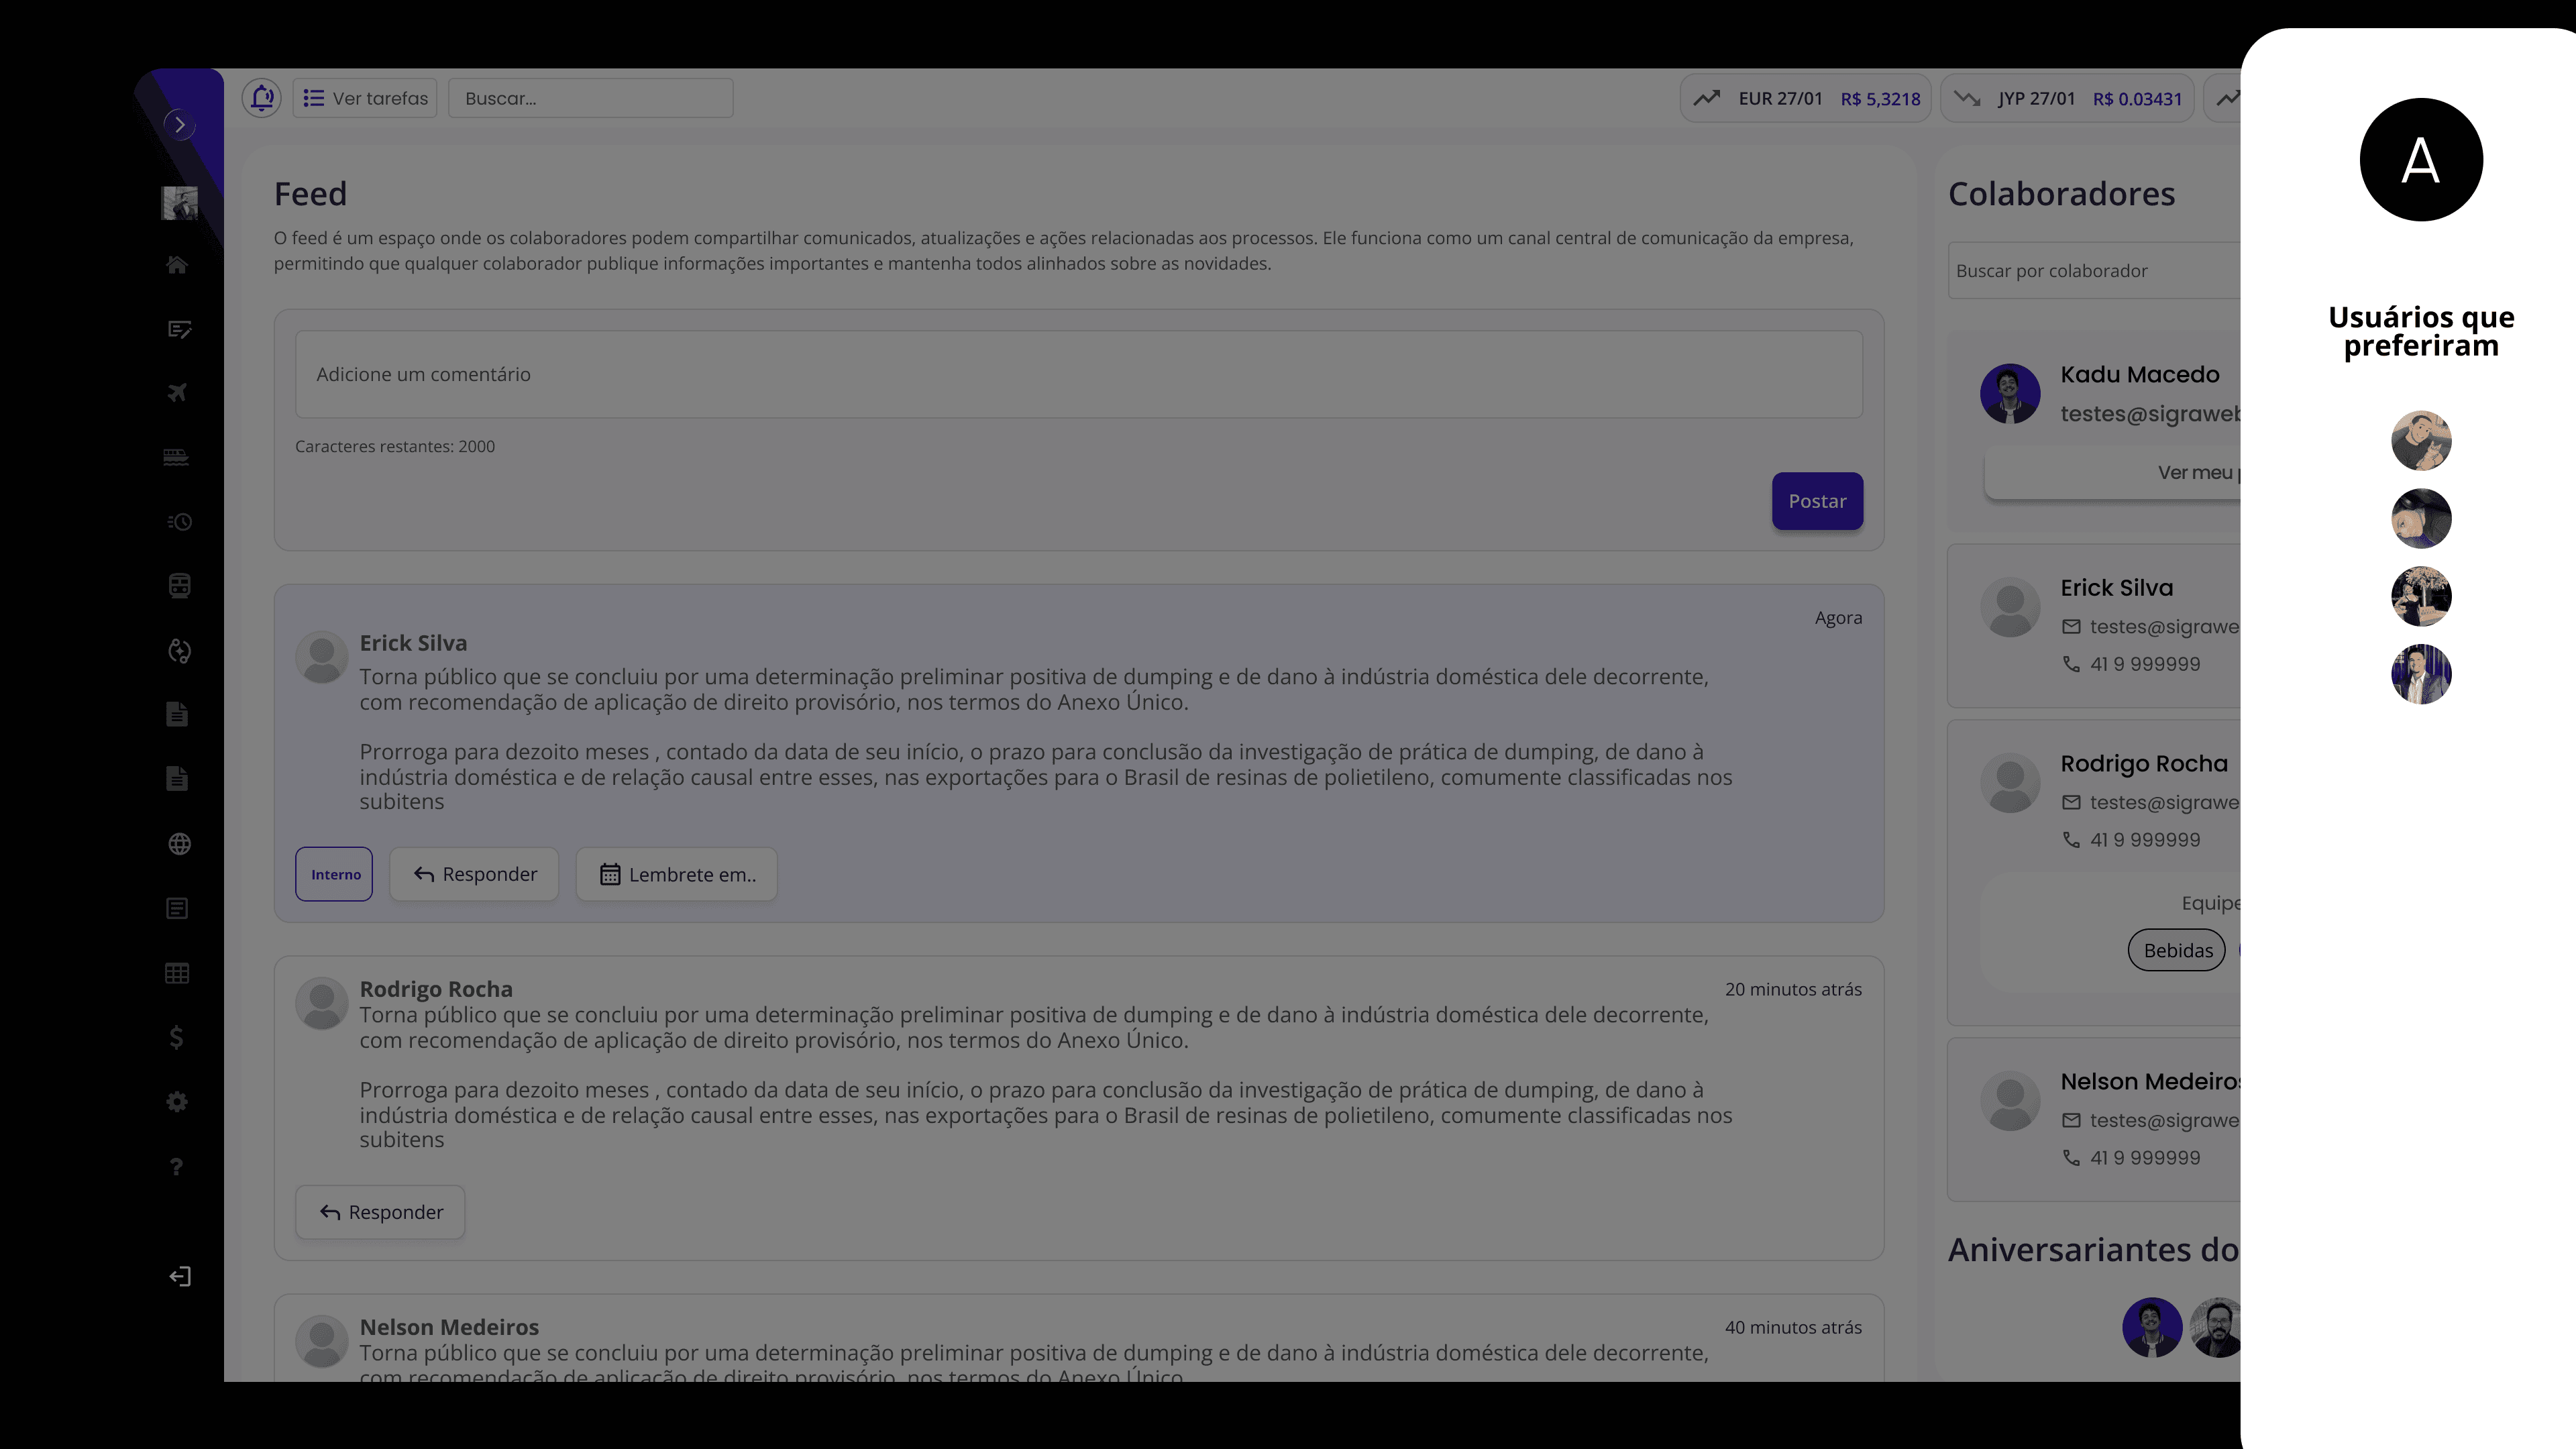The image size is (2576, 1449).
Task: Open the ship sea-freight sidebar icon
Action: pyautogui.click(x=176, y=457)
